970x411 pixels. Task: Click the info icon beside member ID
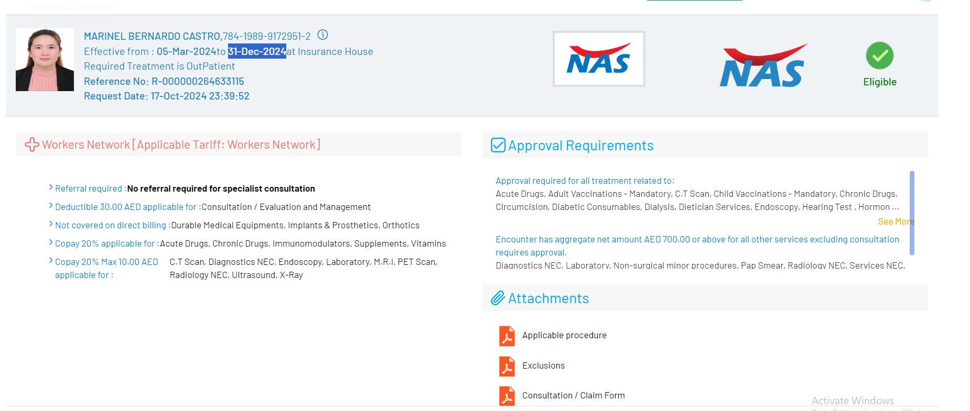click(323, 35)
